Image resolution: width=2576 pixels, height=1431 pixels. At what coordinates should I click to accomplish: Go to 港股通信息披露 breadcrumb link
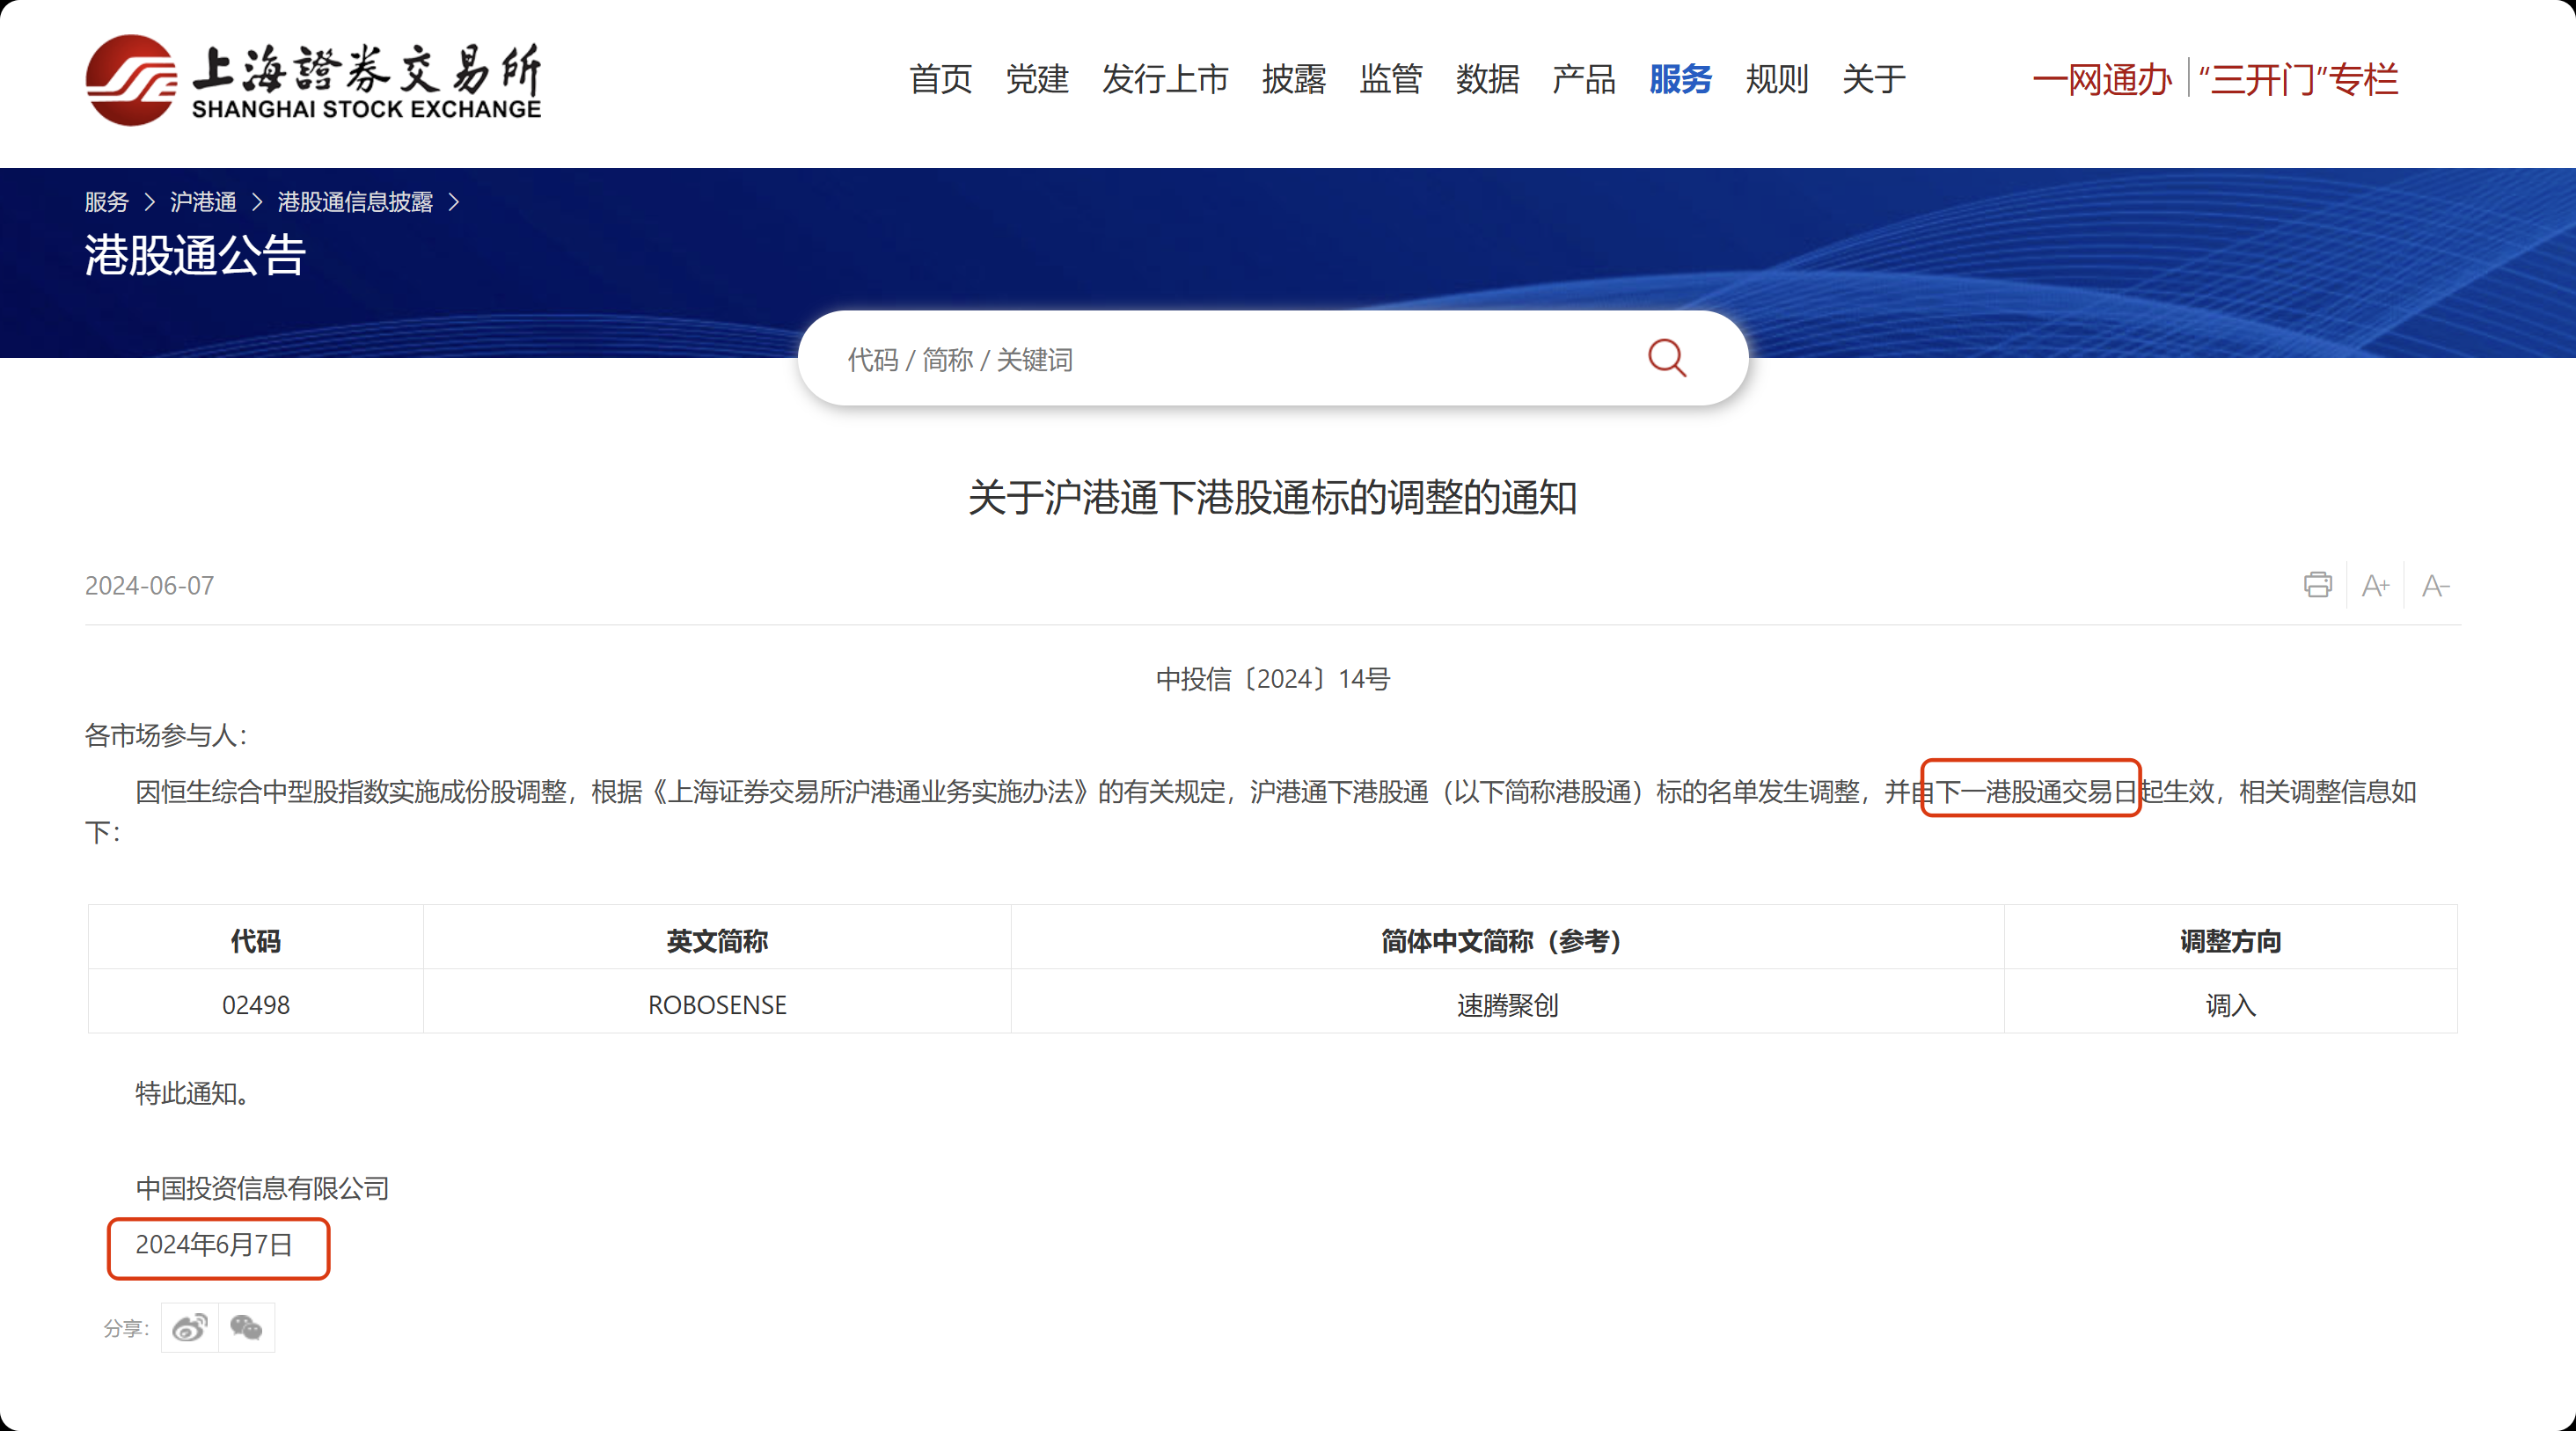[355, 202]
